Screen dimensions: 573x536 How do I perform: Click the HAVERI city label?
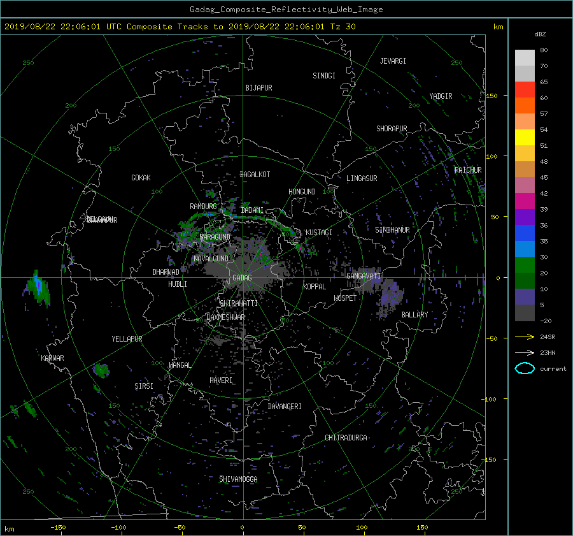click(x=221, y=380)
